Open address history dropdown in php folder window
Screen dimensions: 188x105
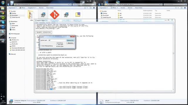(159, 5)
